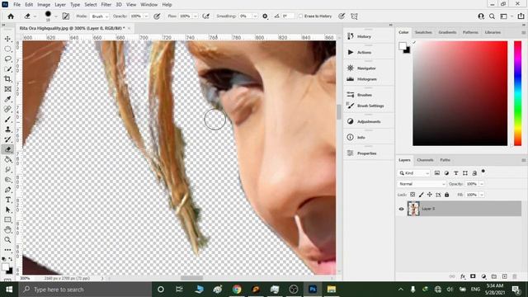Add a layer mask icon
528x297 pixels.
tap(473, 276)
